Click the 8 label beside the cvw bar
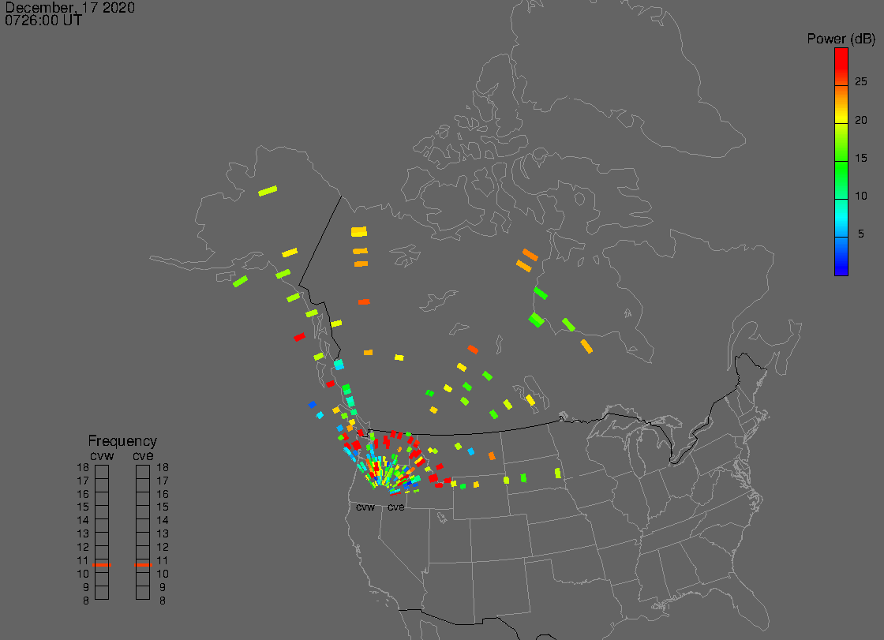 (x=86, y=601)
